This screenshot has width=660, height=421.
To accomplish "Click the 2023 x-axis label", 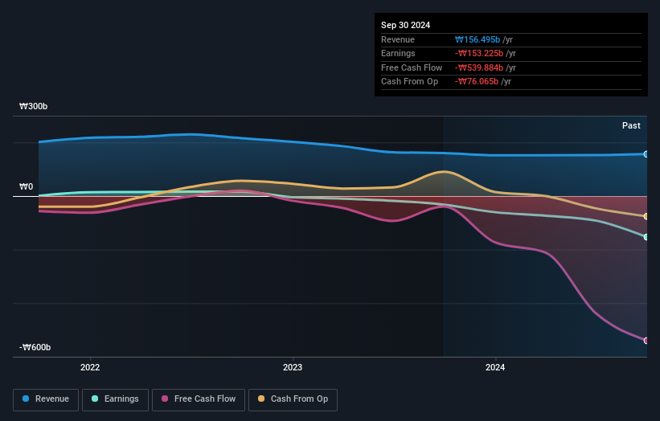I will 293,368.
